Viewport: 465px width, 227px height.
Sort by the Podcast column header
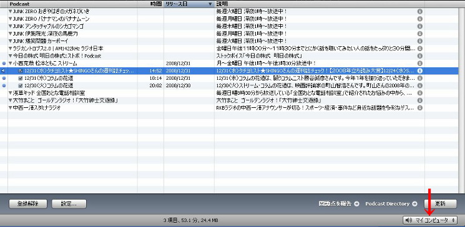pyautogui.click(x=72, y=4)
